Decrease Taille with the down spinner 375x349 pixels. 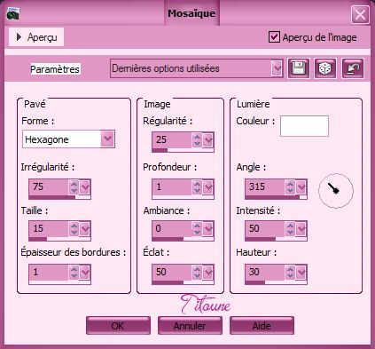(74, 233)
